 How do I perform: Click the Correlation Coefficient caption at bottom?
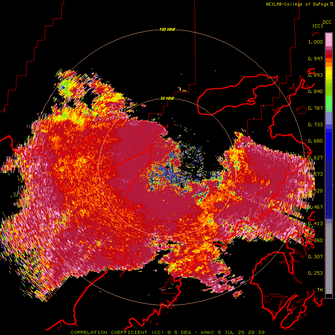tap(167, 332)
